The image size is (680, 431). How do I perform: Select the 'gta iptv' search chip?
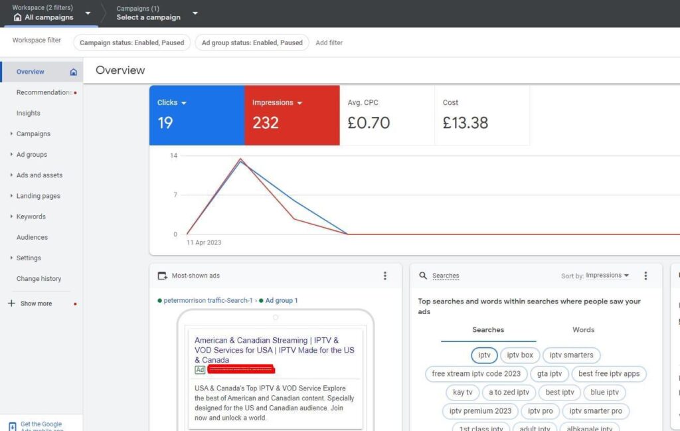click(549, 374)
